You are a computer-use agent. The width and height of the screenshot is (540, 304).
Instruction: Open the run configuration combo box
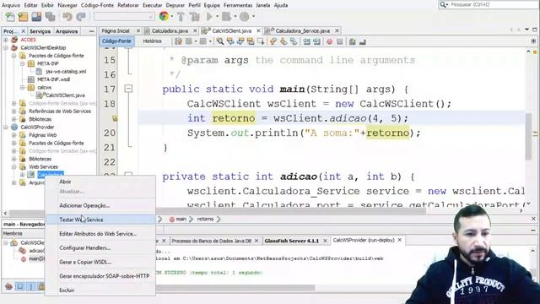click(124, 17)
